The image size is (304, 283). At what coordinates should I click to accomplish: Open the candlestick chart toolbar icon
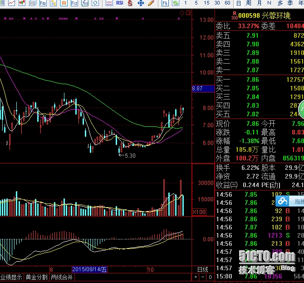coord(22,3)
